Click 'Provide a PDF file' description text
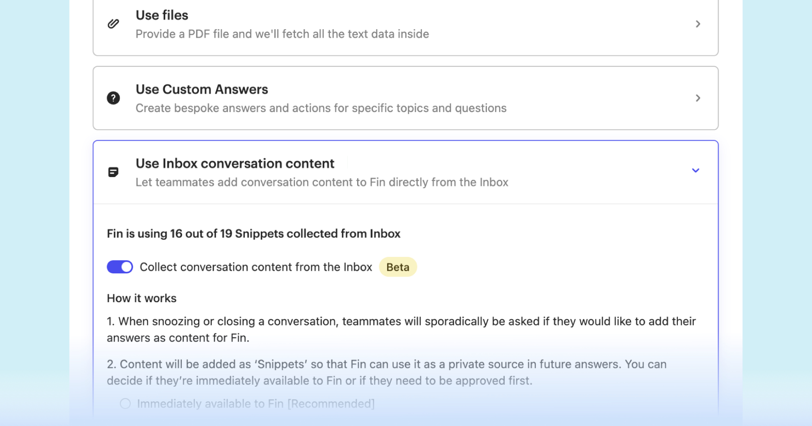The image size is (812, 426). [x=282, y=34]
